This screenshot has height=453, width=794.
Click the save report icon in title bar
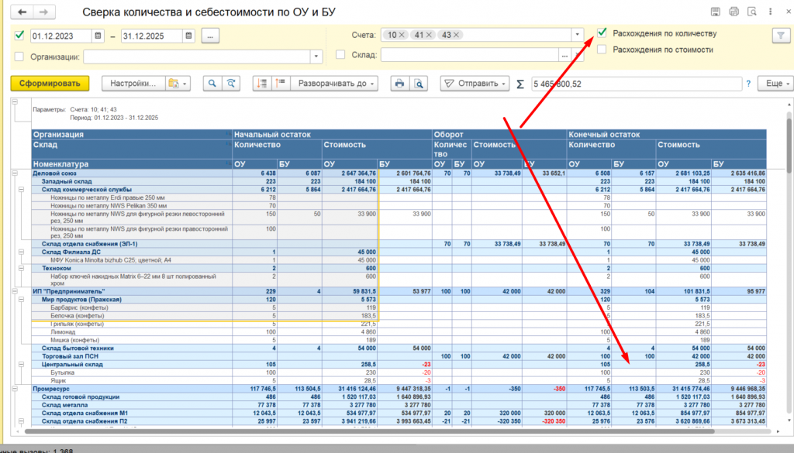coord(715,12)
